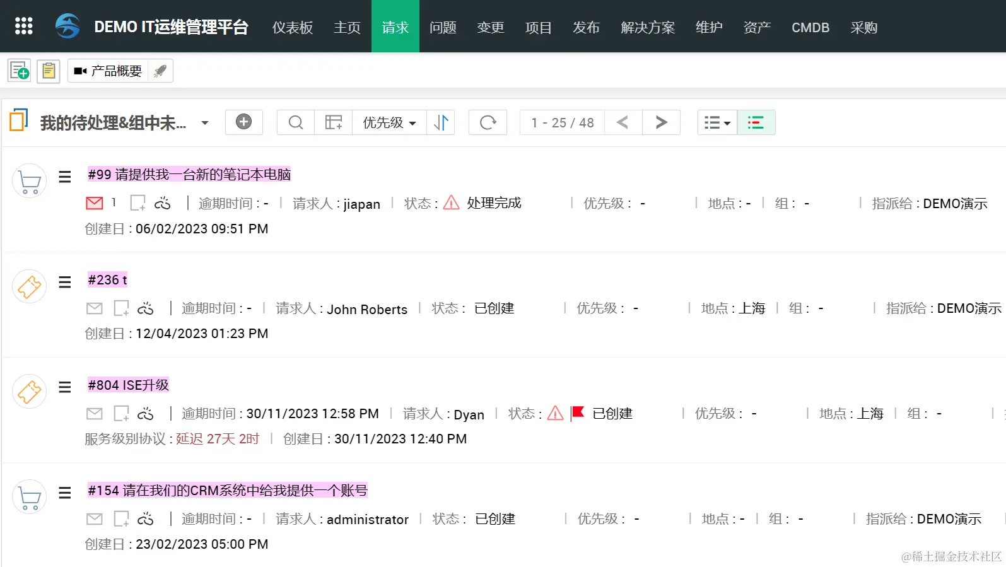Click the red flag on request #804
This screenshot has height=567, width=1006.
(578, 413)
